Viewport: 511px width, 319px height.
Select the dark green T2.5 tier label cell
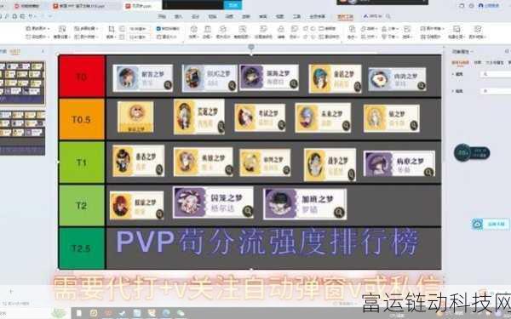[82, 248]
